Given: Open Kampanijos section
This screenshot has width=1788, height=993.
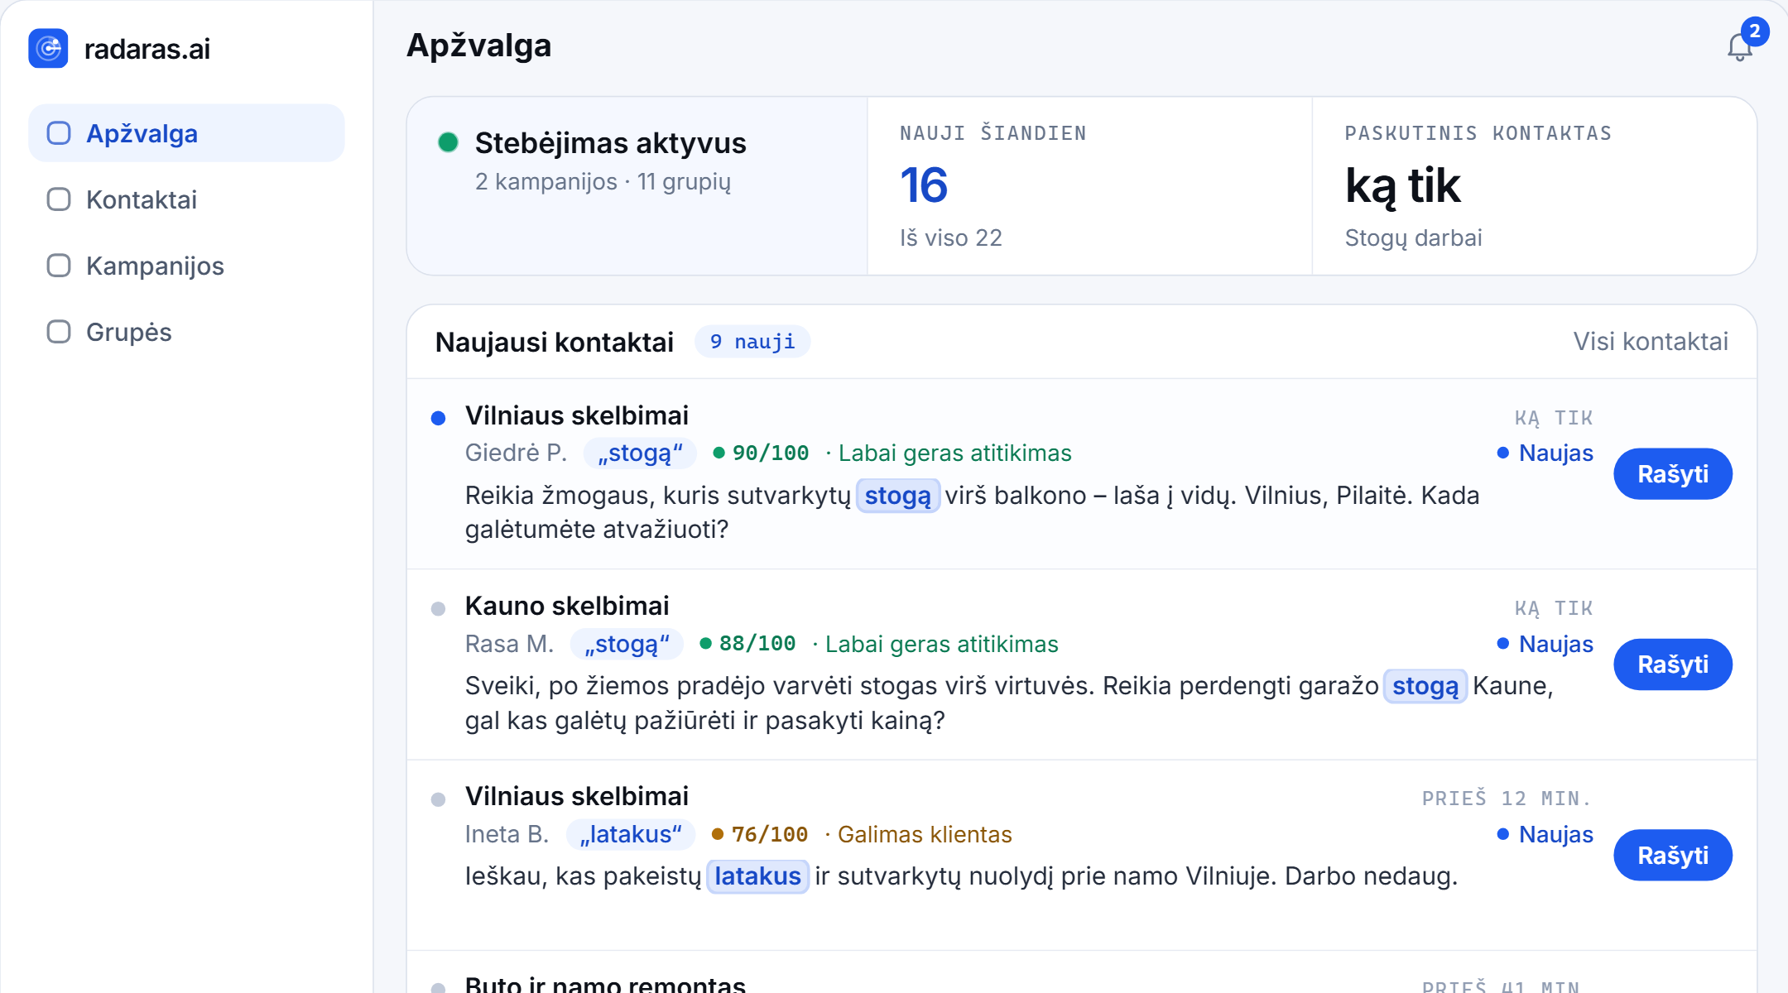Looking at the screenshot, I should tap(186, 266).
